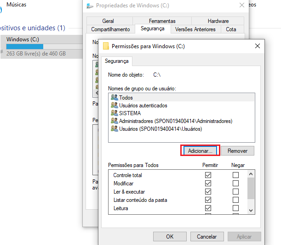Toggle Negar for Controle total
The height and width of the screenshot is (245, 281).
pos(235,175)
